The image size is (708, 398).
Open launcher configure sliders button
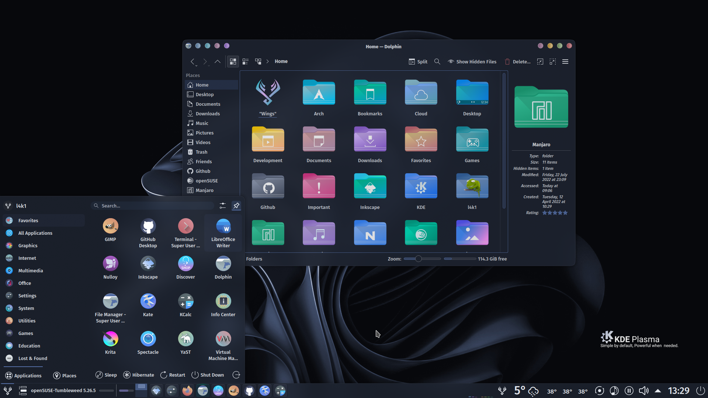(x=223, y=206)
